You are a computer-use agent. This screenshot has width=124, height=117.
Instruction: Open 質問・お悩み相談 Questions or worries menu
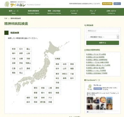[54, 12]
